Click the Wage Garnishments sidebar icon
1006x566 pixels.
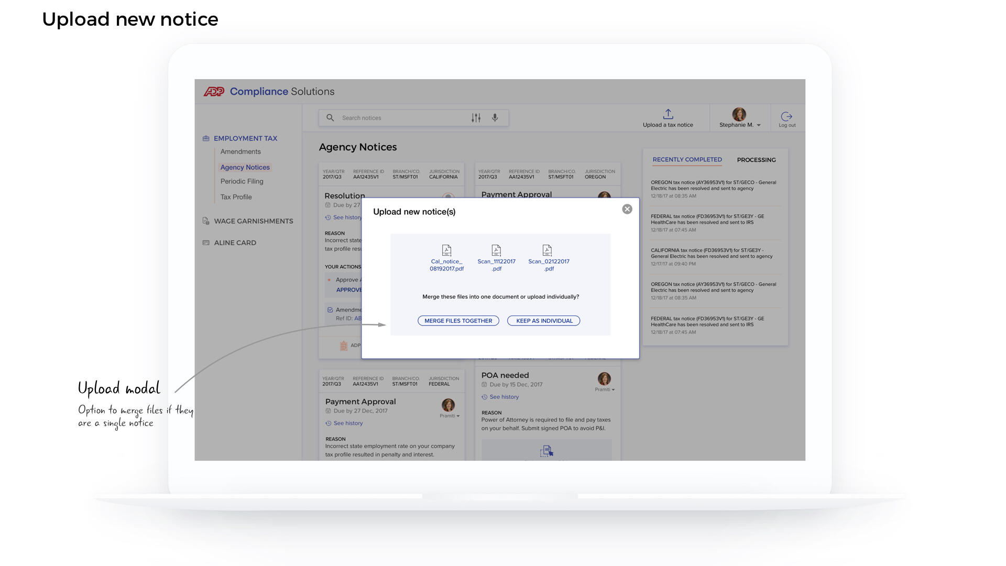click(x=206, y=221)
